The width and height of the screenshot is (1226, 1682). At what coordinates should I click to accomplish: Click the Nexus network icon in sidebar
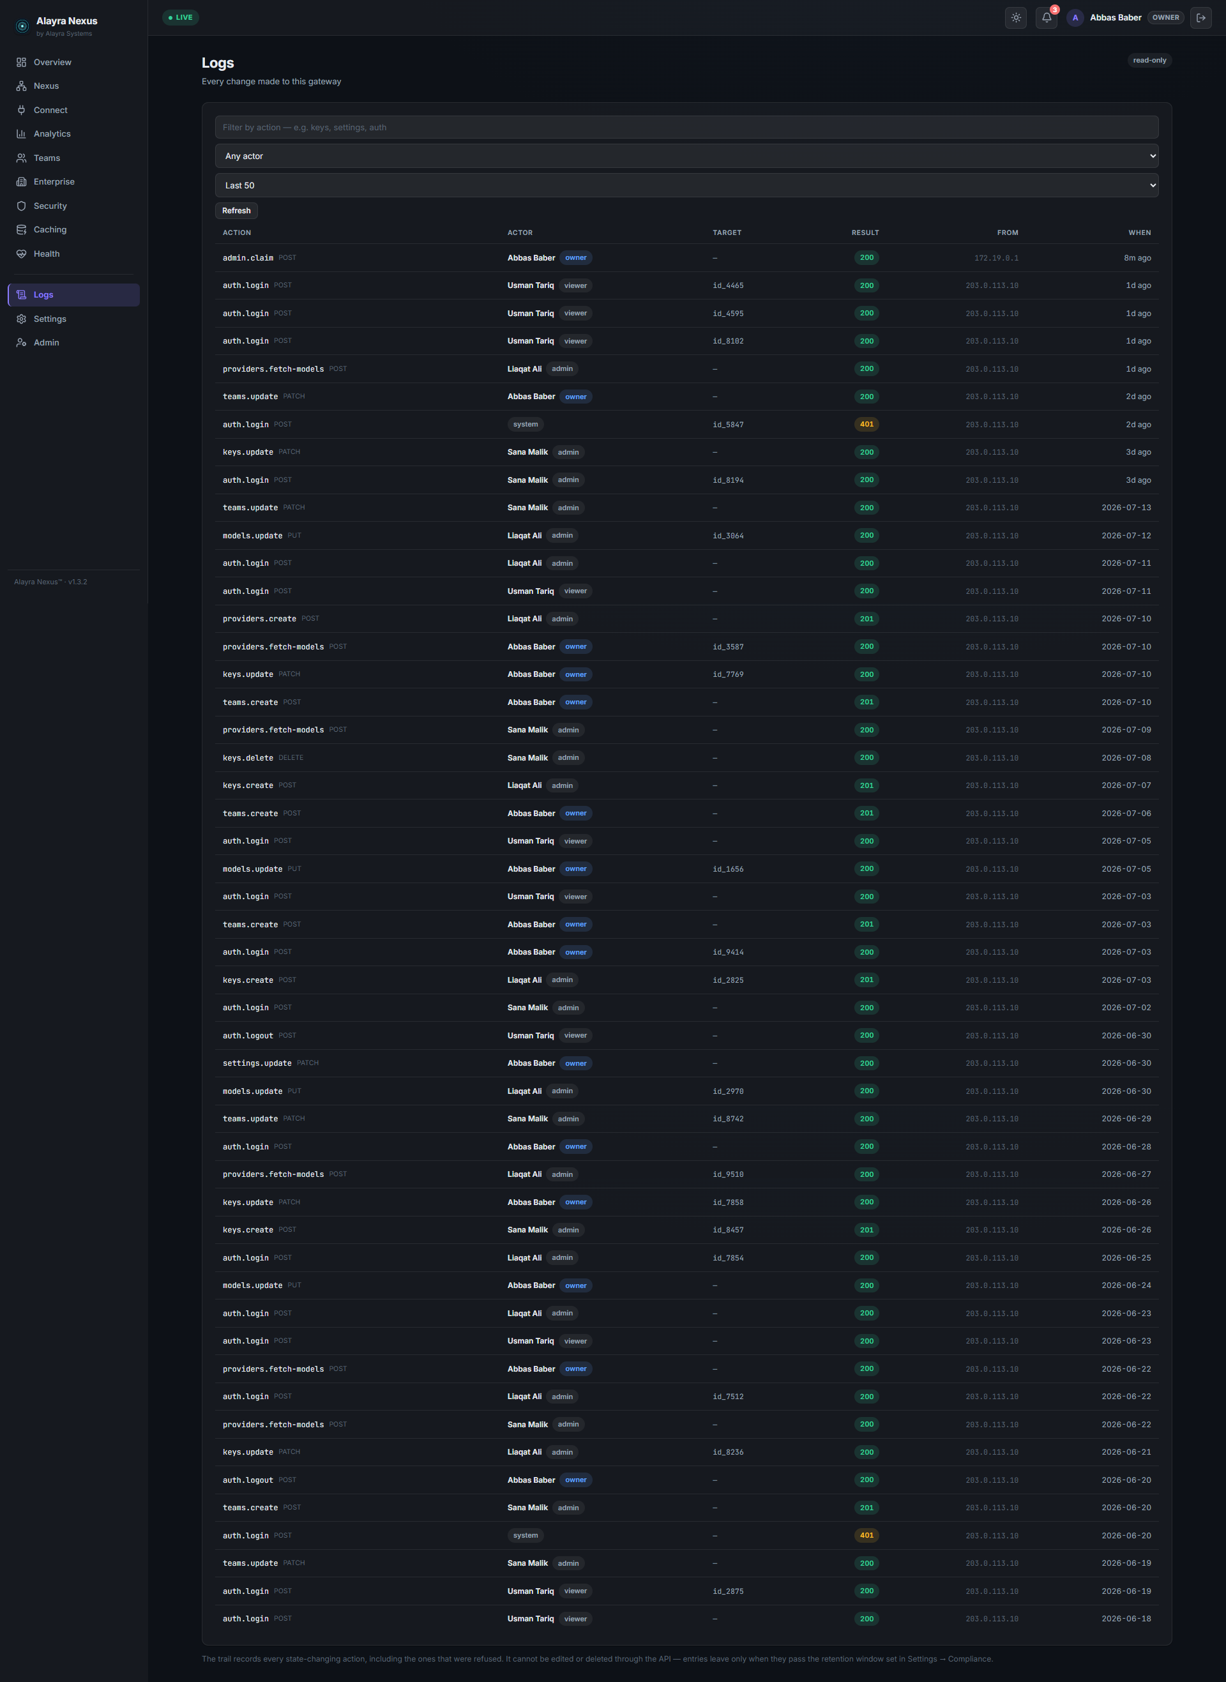click(22, 86)
